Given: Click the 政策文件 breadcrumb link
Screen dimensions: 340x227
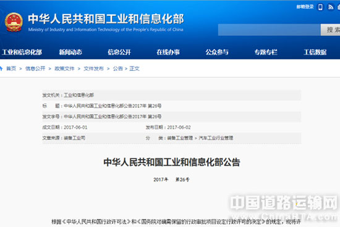Looking at the screenshot, I should tap(64, 68).
